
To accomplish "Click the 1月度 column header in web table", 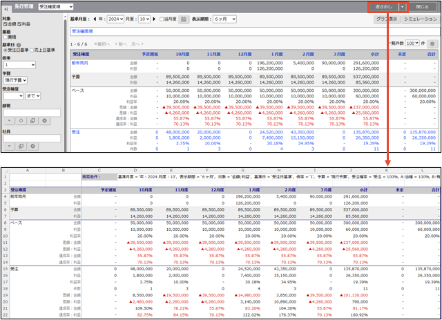I will pyautogui.click(x=277, y=54).
